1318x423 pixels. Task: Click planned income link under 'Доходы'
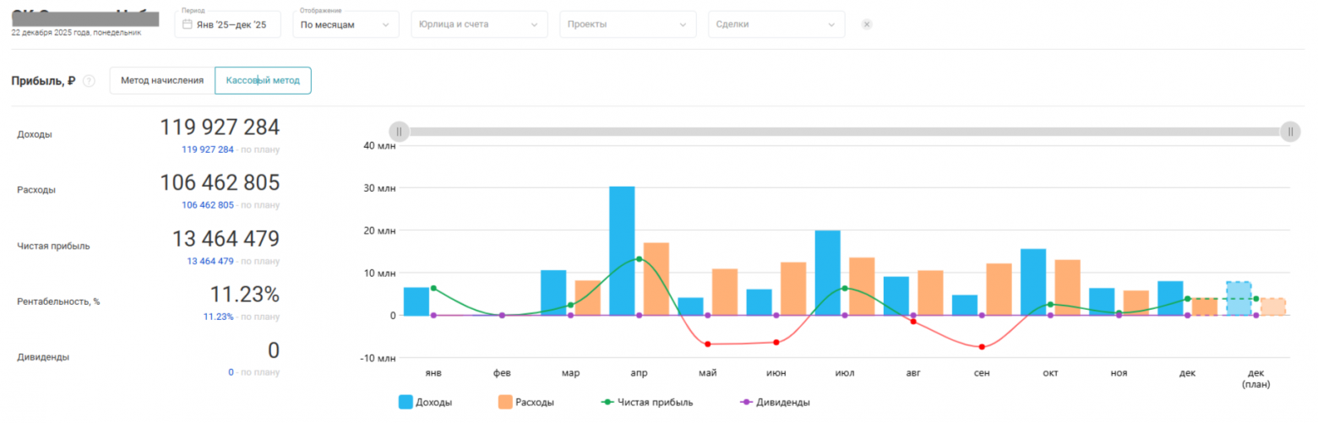[x=208, y=149]
